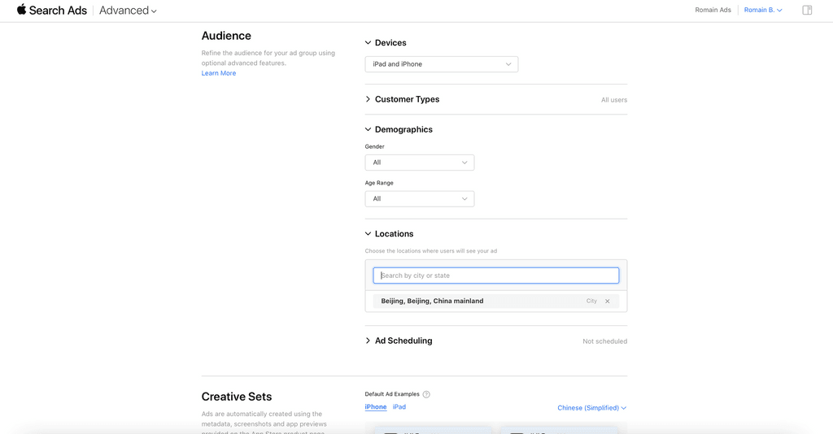
Task: Open the Romain B. account menu
Action: point(763,10)
